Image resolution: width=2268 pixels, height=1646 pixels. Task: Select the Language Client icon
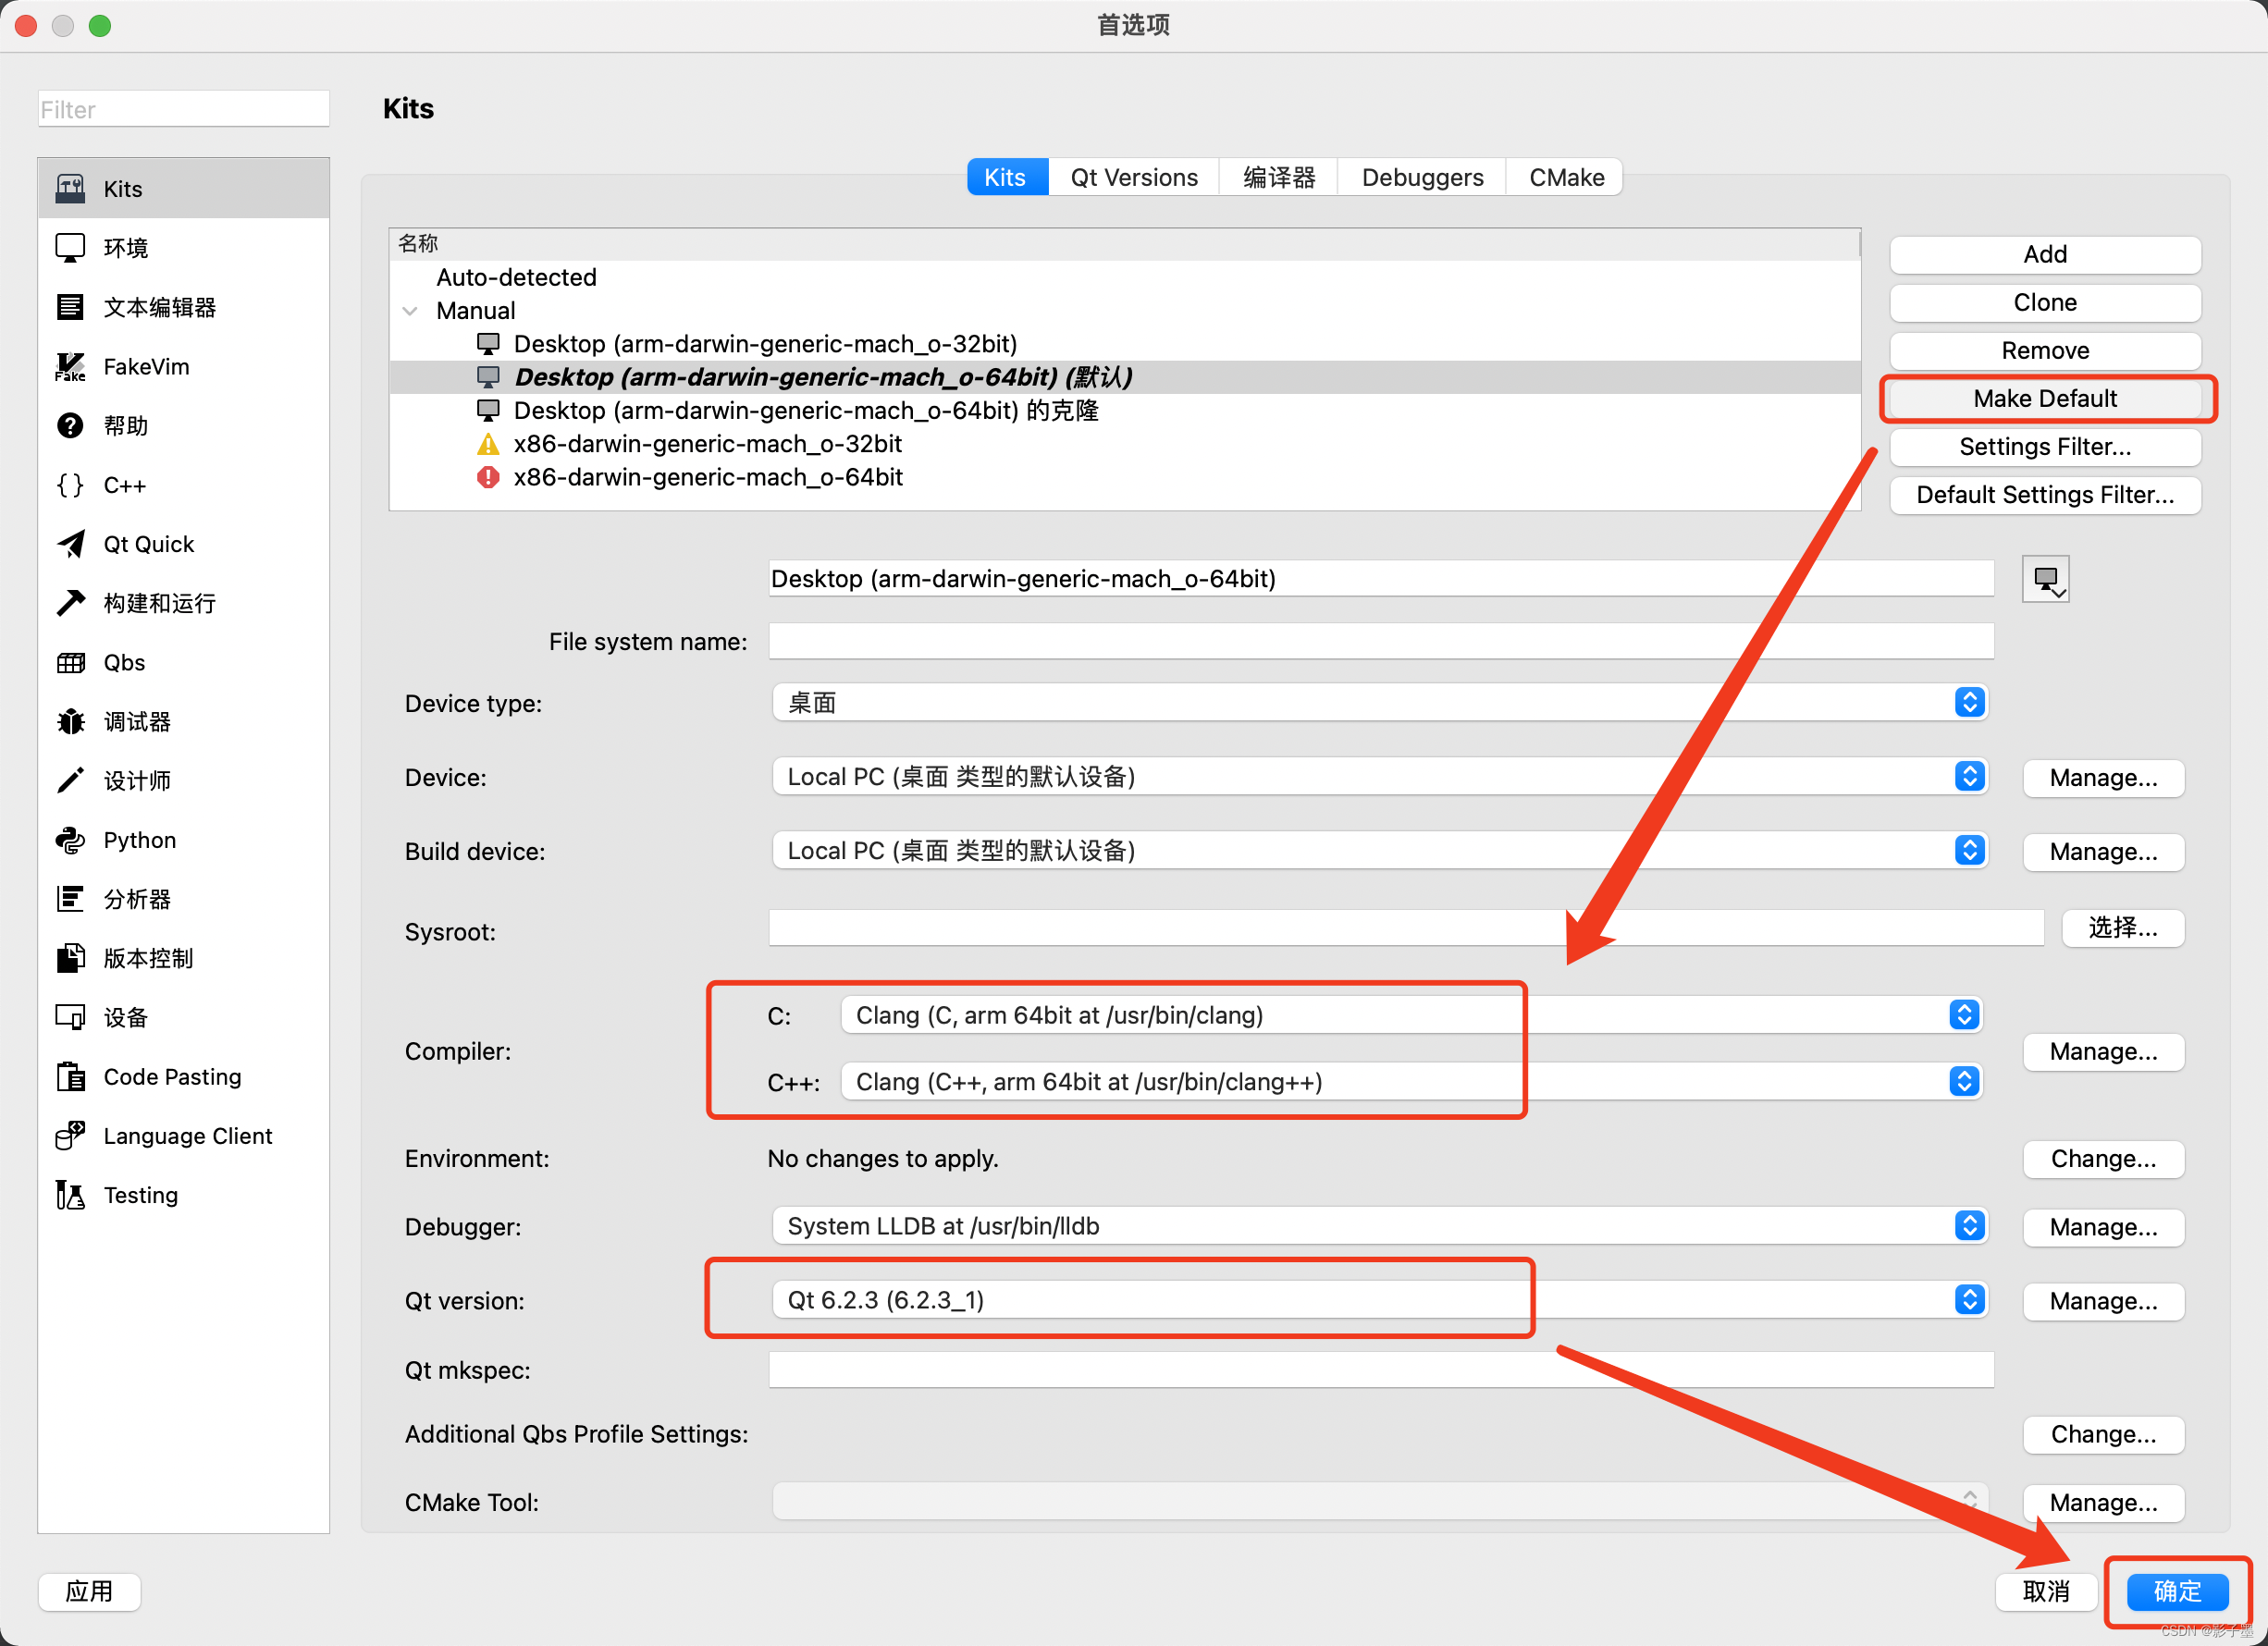(x=70, y=1136)
